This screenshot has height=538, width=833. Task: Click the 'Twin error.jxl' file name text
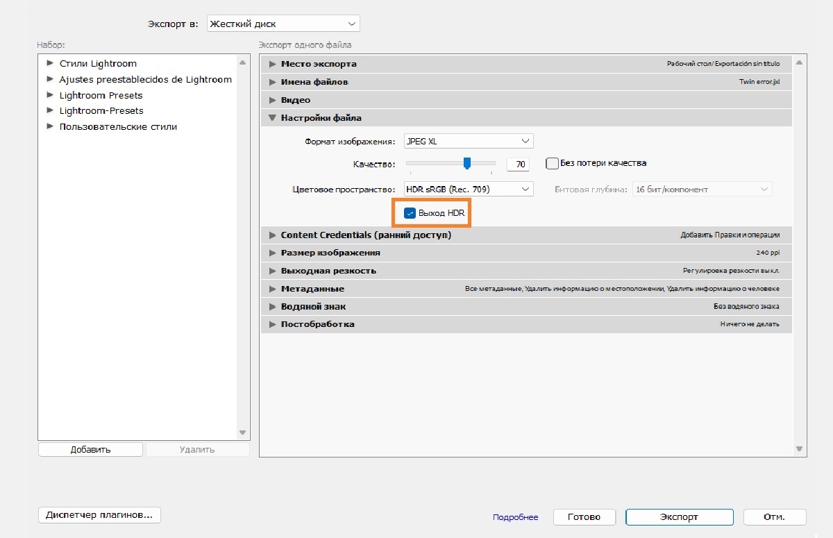(x=759, y=82)
